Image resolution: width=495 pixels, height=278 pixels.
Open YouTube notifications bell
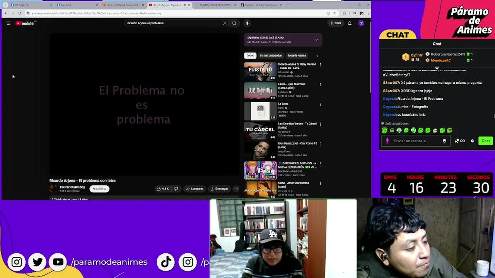[350, 23]
